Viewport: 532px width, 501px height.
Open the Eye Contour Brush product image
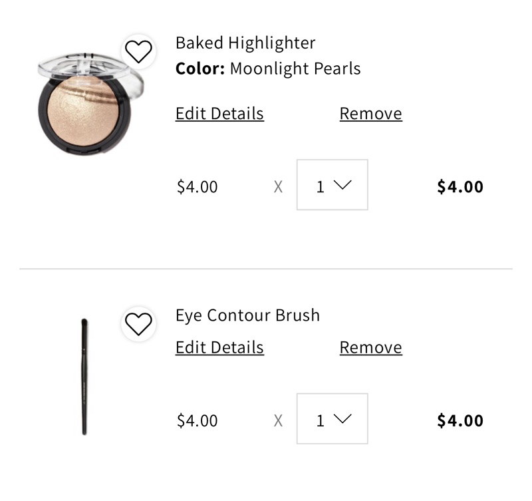pyautogui.click(x=84, y=376)
